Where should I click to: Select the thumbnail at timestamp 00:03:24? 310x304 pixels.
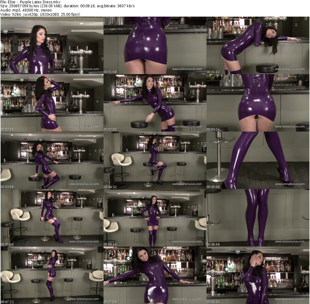(x=258, y=103)
